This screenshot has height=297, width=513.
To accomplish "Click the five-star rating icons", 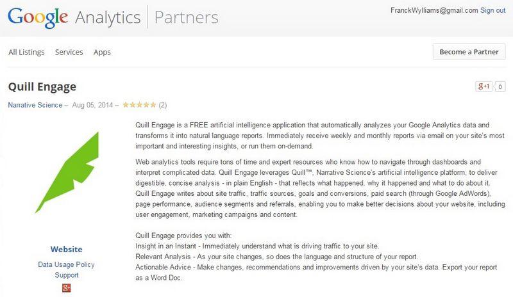I will (x=139, y=105).
